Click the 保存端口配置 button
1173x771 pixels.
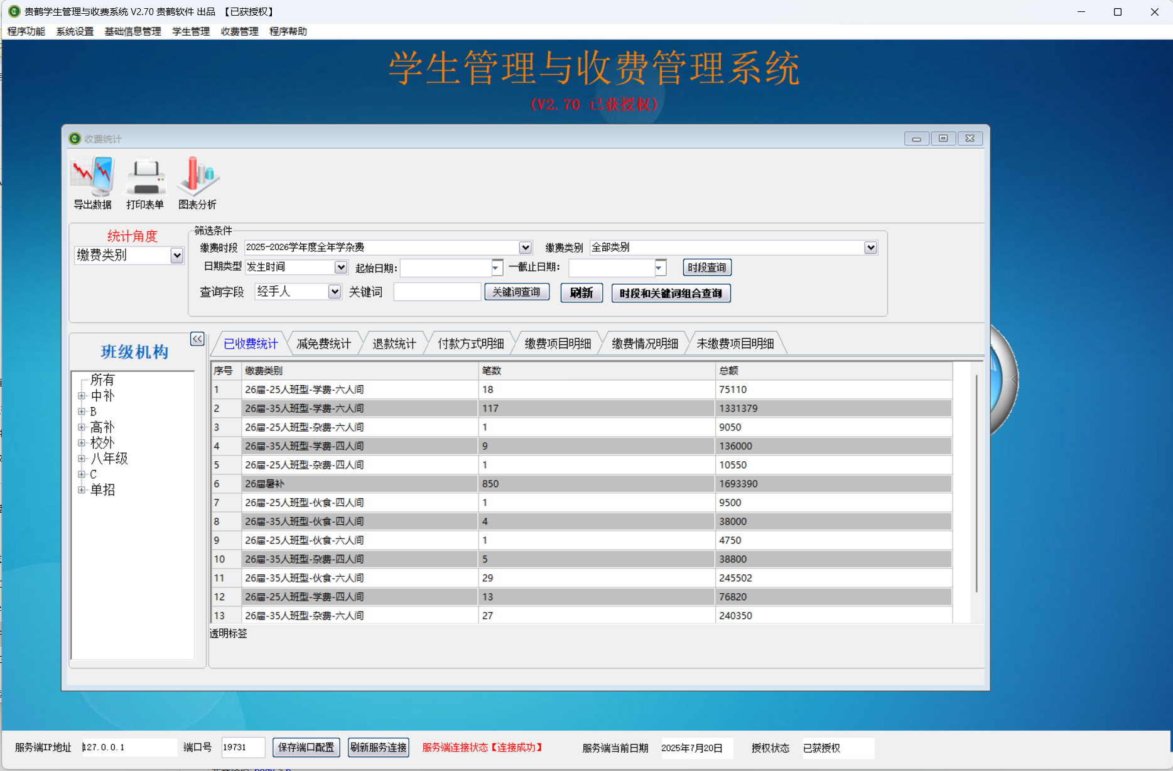coord(306,747)
